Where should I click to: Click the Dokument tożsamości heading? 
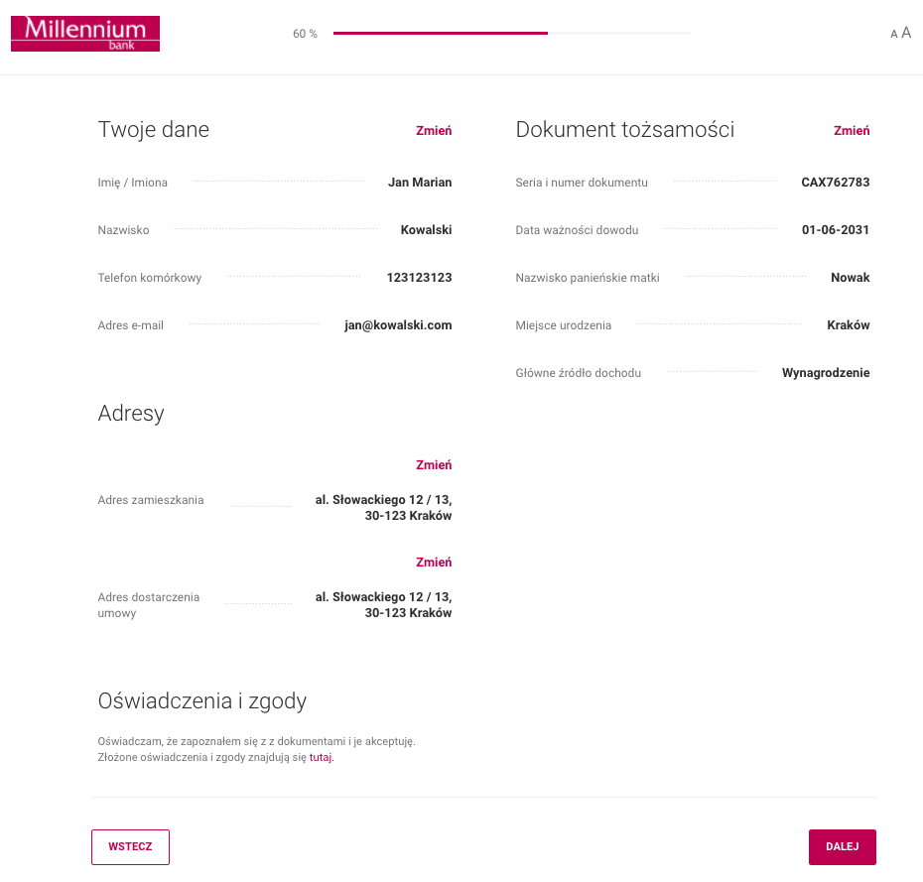pyautogui.click(x=624, y=130)
